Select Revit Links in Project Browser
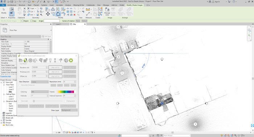Screen dimensions: 254x137 9,125
